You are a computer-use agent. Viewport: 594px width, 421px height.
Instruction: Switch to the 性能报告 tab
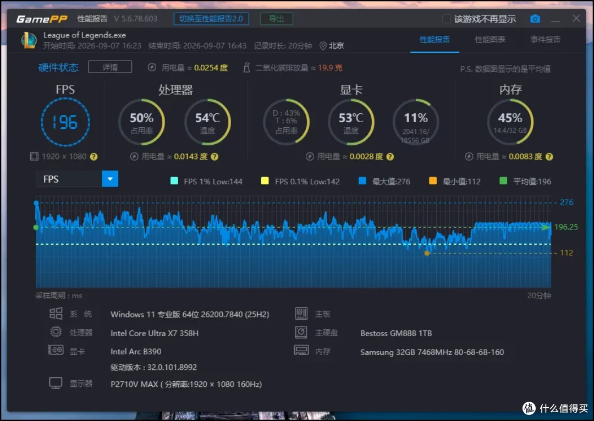(x=435, y=40)
